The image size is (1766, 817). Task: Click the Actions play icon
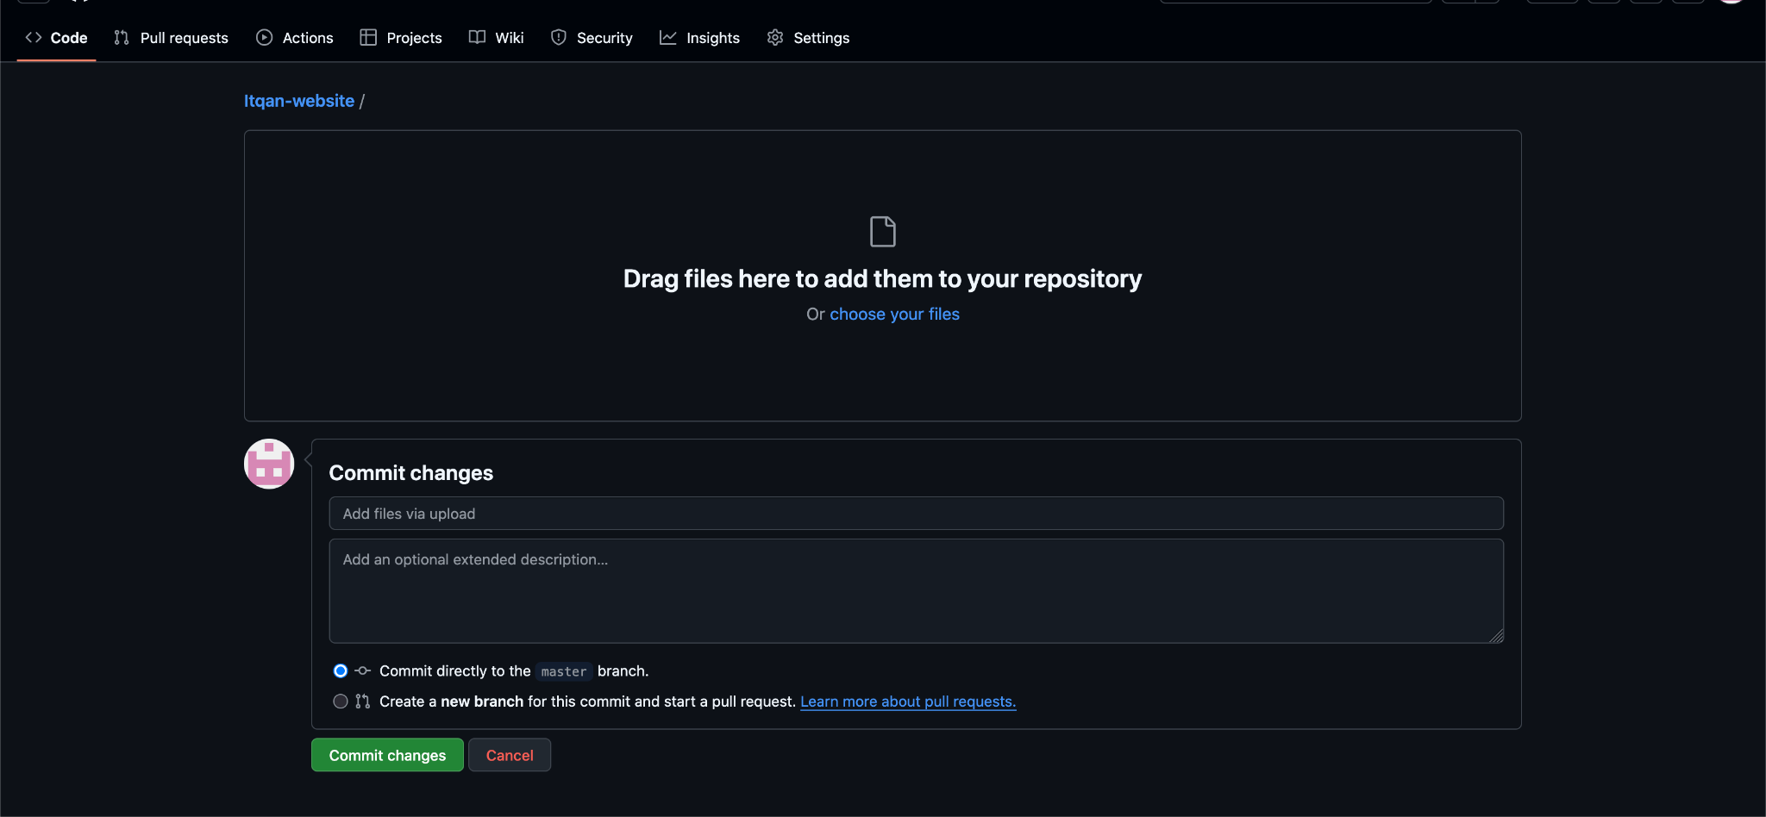265,38
